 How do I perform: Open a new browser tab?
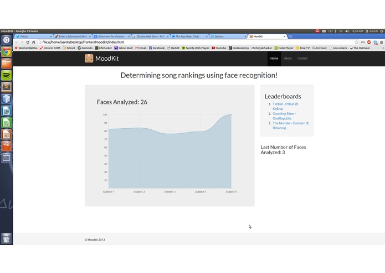[x=290, y=36]
